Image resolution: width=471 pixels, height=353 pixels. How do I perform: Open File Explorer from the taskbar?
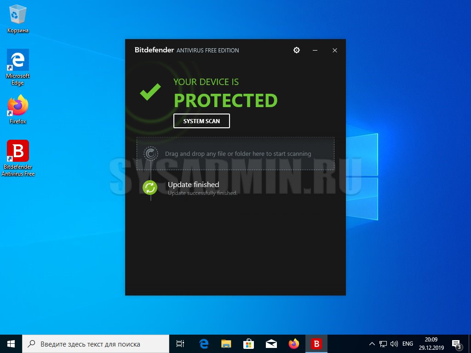226,344
